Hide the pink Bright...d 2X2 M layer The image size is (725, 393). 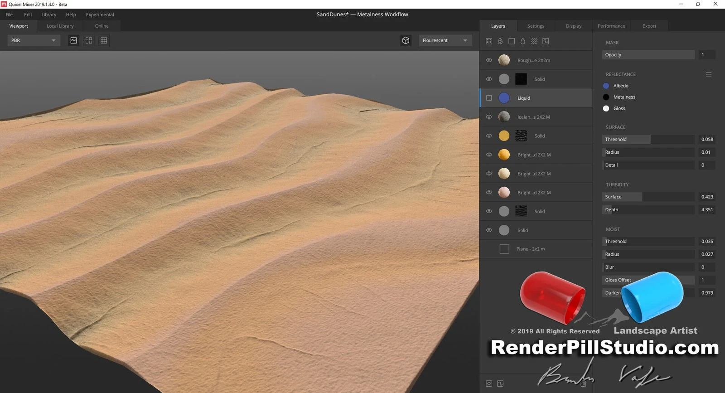[x=489, y=193]
